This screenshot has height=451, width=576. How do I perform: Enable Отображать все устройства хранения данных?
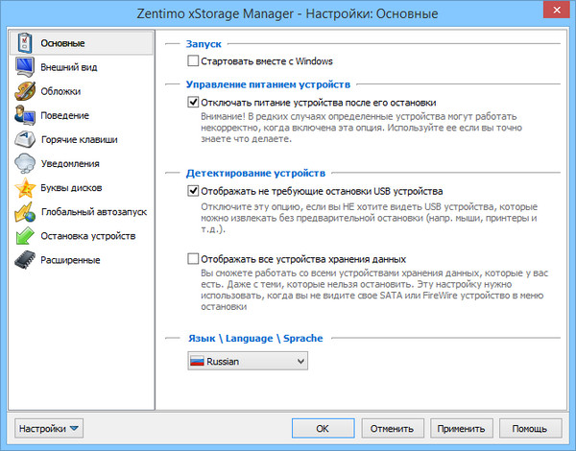194,259
